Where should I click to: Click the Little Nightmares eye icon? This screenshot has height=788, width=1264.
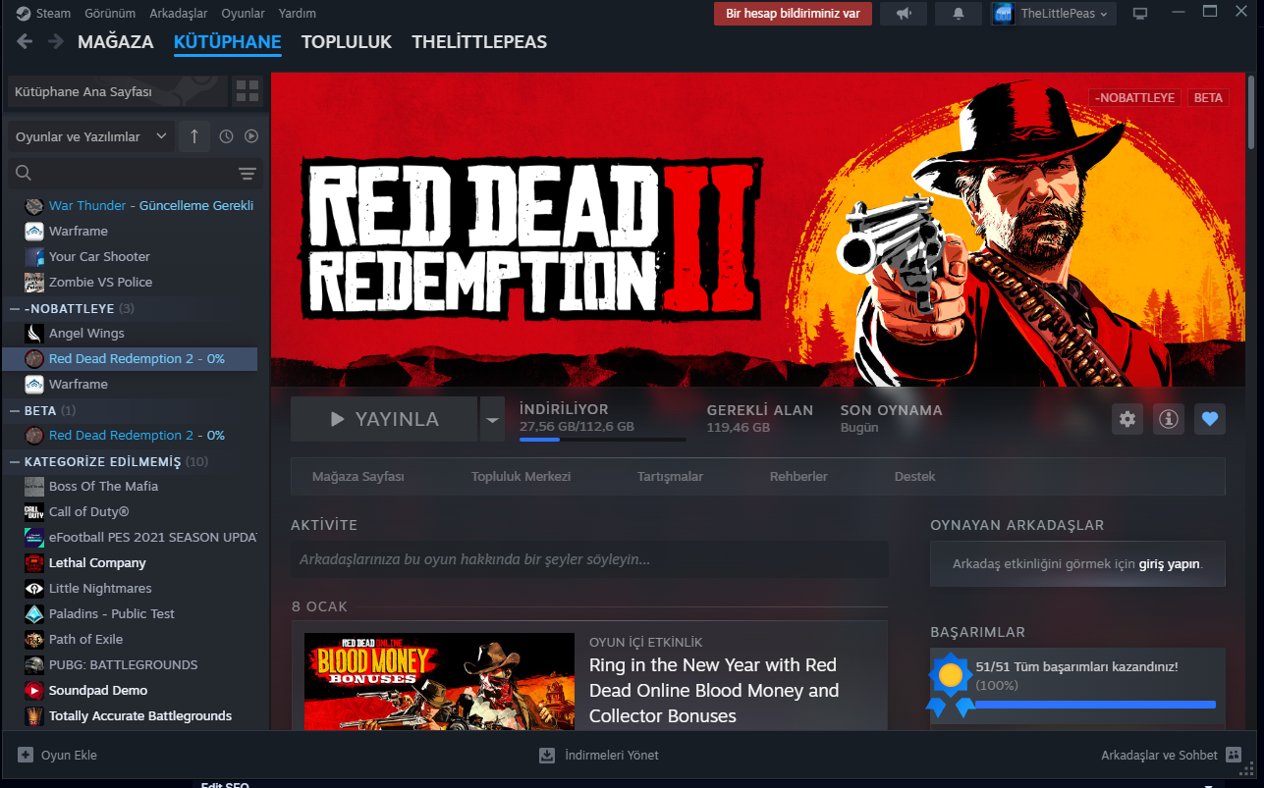tap(34, 588)
